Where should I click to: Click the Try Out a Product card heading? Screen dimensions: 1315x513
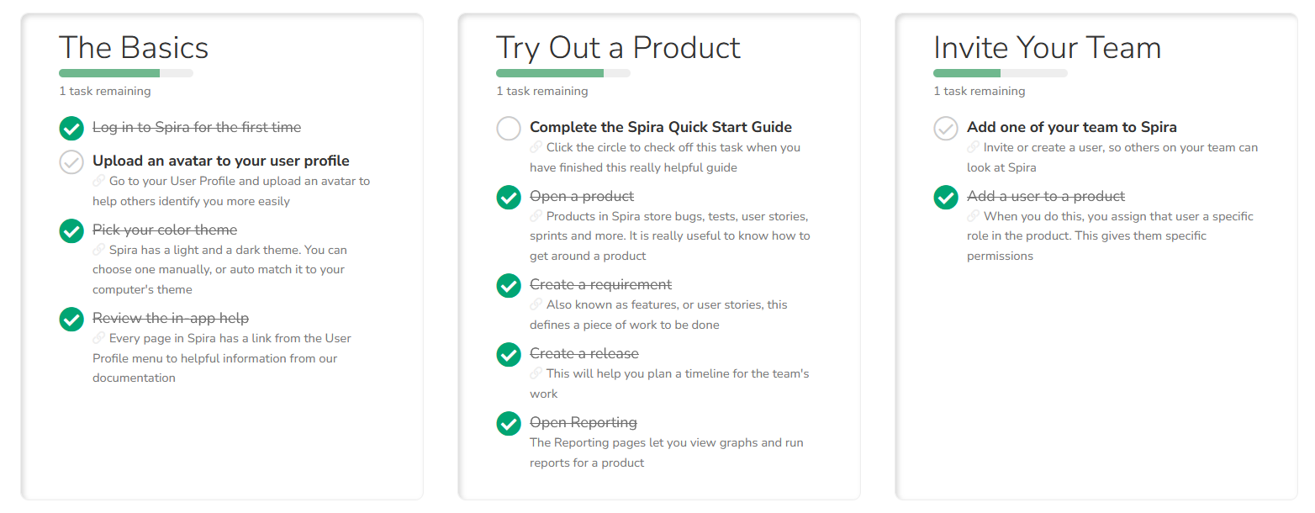click(x=618, y=47)
